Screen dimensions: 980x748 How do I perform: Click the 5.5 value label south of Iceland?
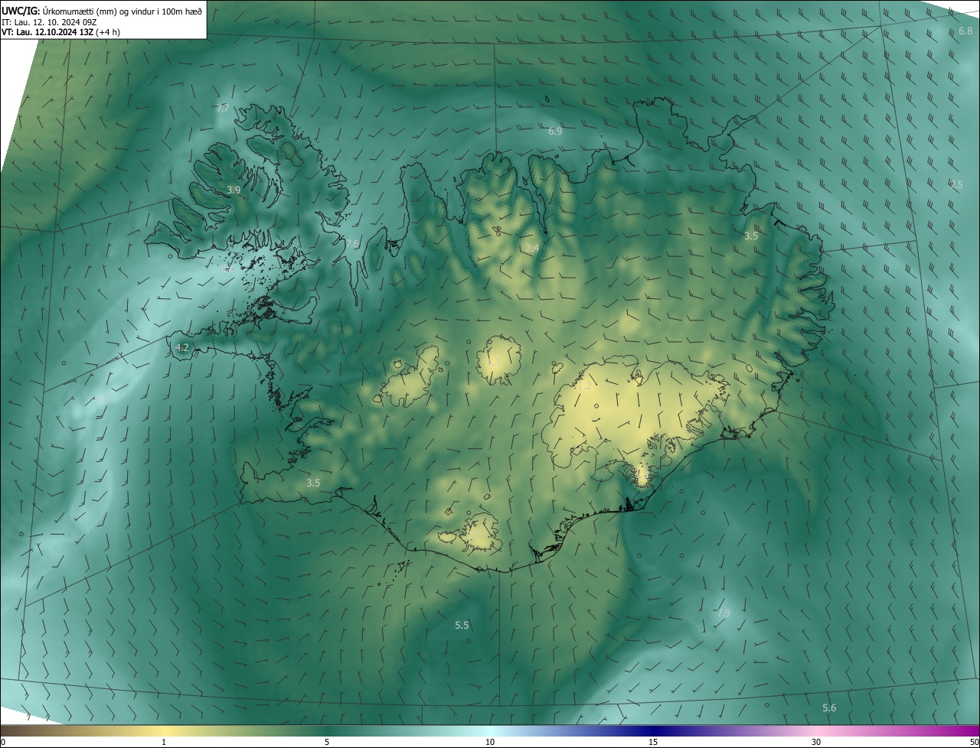coord(462,625)
